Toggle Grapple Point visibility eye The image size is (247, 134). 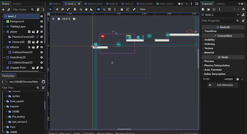coord(41,68)
